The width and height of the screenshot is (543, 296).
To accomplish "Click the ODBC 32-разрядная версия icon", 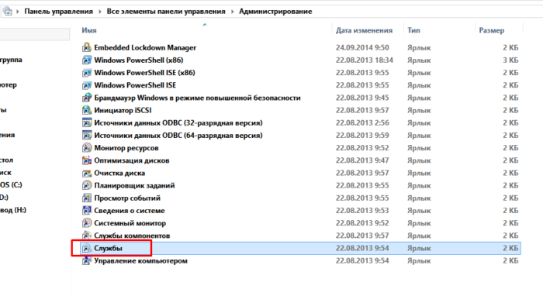I will 87,122.
